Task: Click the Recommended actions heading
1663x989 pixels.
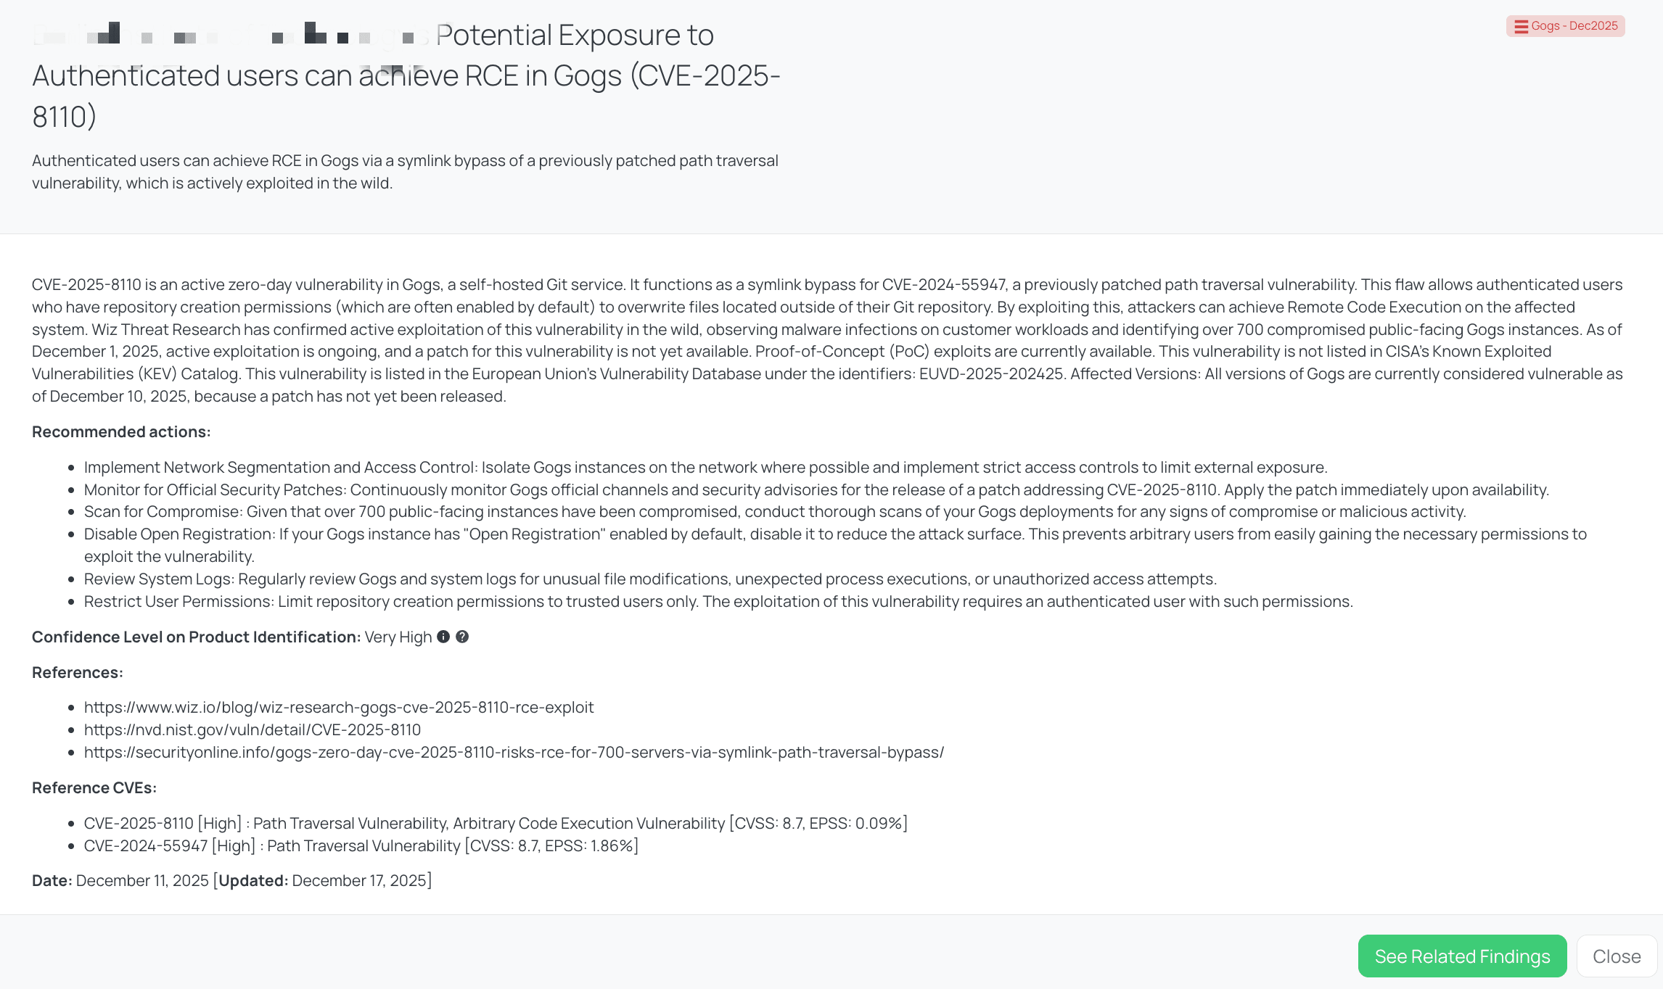Action: pos(120,431)
